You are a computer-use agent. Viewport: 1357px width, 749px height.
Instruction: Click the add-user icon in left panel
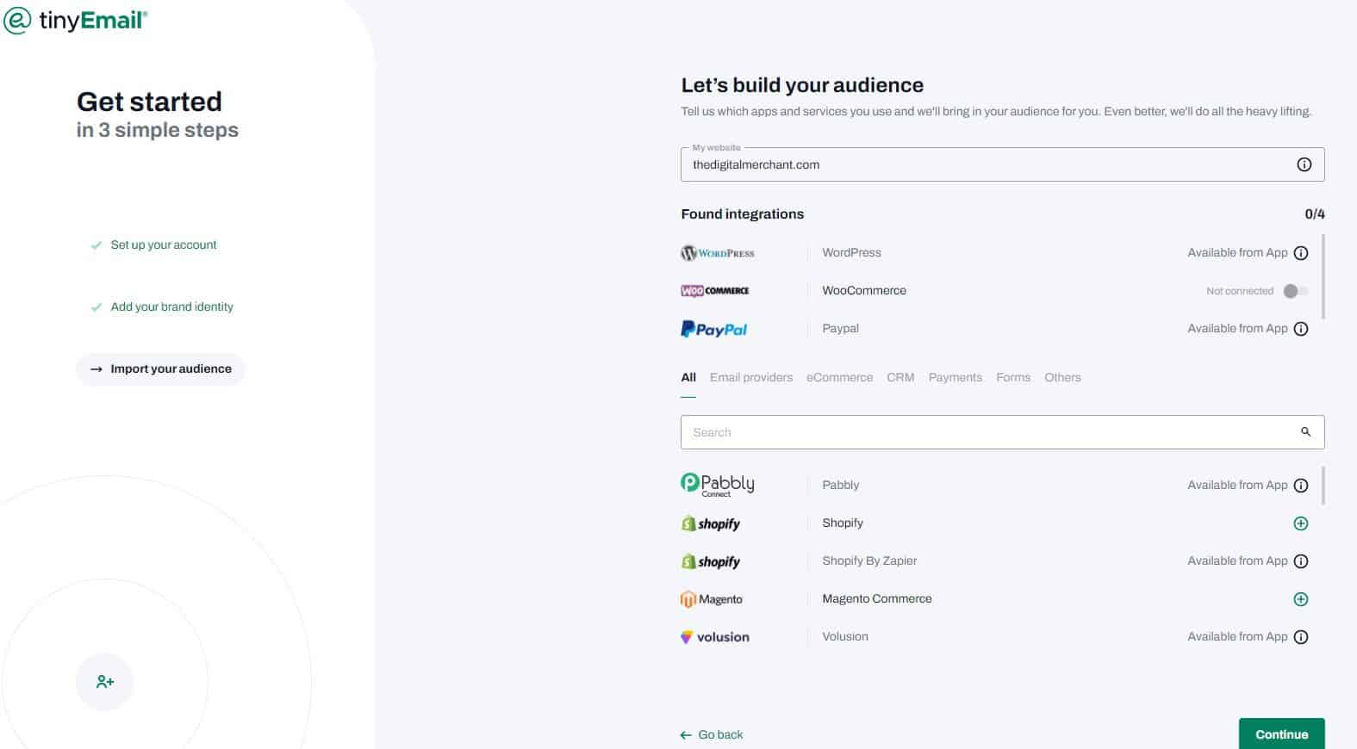[x=105, y=682]
